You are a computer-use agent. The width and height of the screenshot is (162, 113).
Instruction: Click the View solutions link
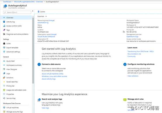(x=133, y=76)
